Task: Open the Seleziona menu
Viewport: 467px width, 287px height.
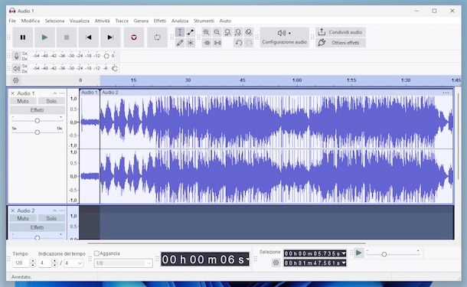Action: (54, 21)
